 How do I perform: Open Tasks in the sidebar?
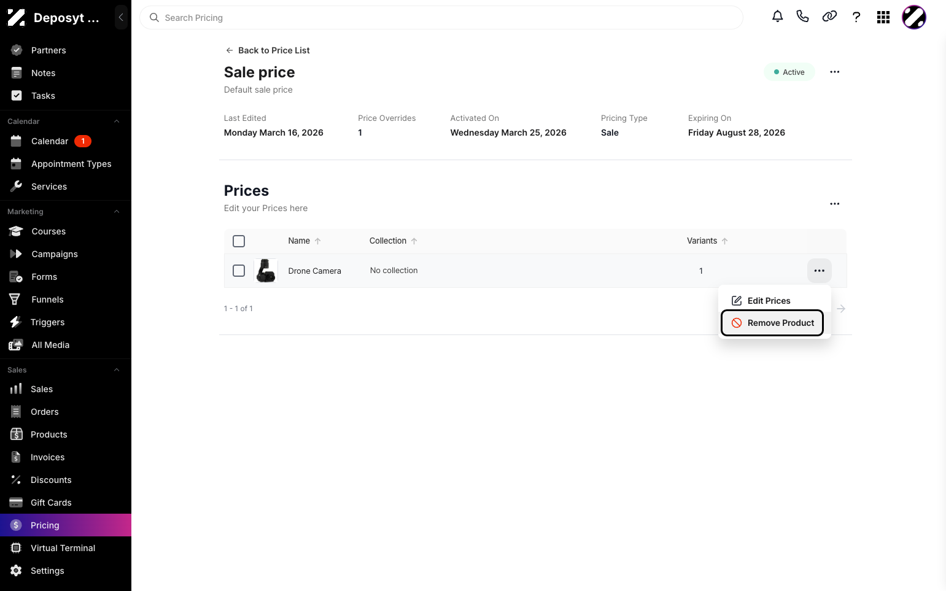pyautogui.click(x=66, y=96)
